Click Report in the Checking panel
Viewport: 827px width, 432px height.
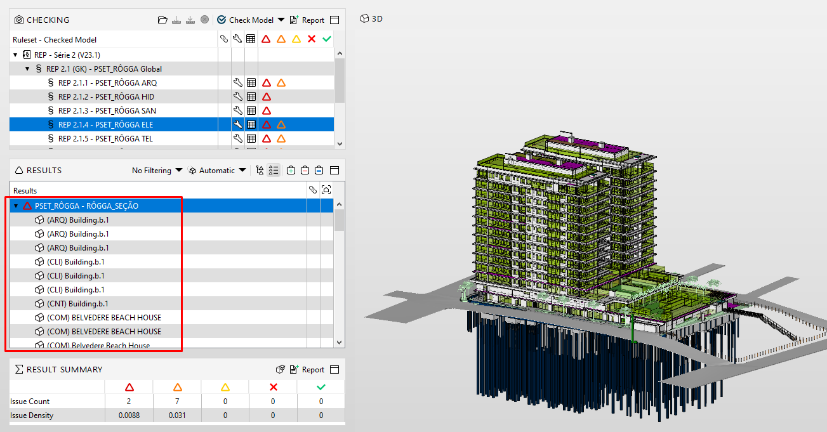coord(307,20)
